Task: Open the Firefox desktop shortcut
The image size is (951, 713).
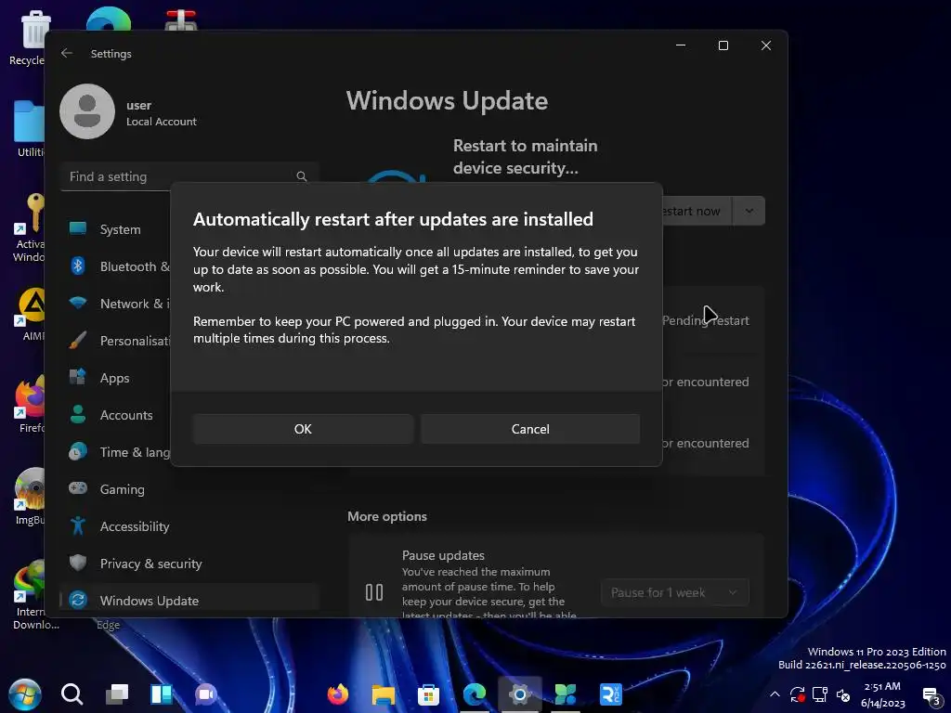Action: click(x=31, y=404)
